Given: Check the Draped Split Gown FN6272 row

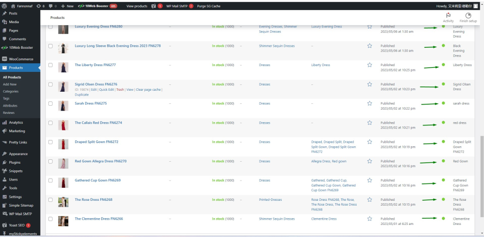Looking at the screenshot, I should [50, 142].
